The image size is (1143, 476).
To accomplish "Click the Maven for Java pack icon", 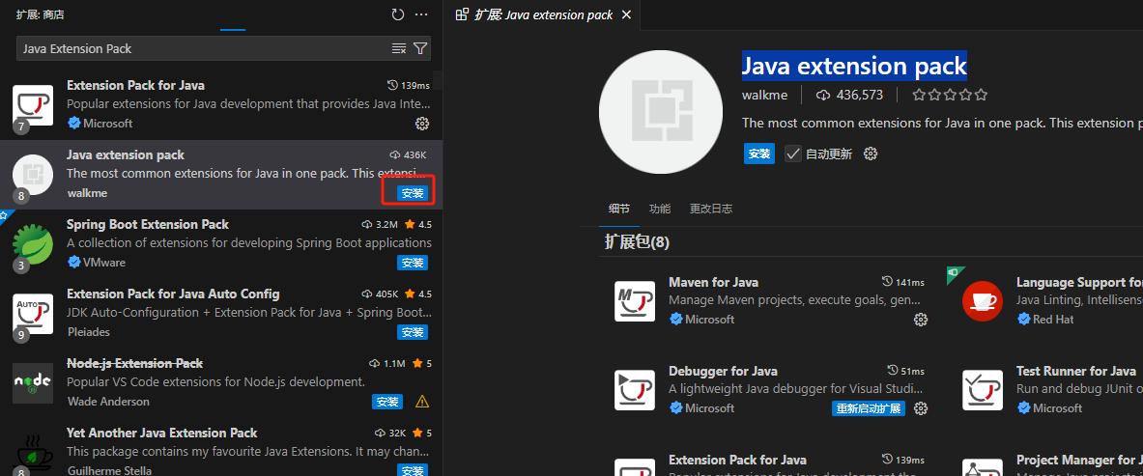I will (634, 301).
